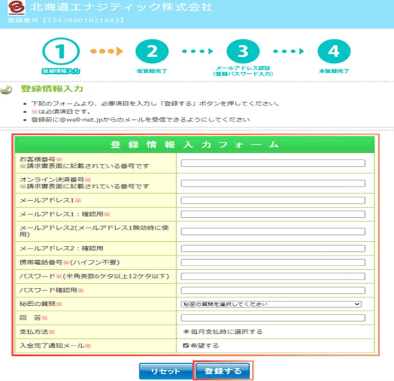The width and height of the screenshot is (394, 381).
Task: Click the 回答 answer input field
Action: pyautogui.click(x=273, y=318)
